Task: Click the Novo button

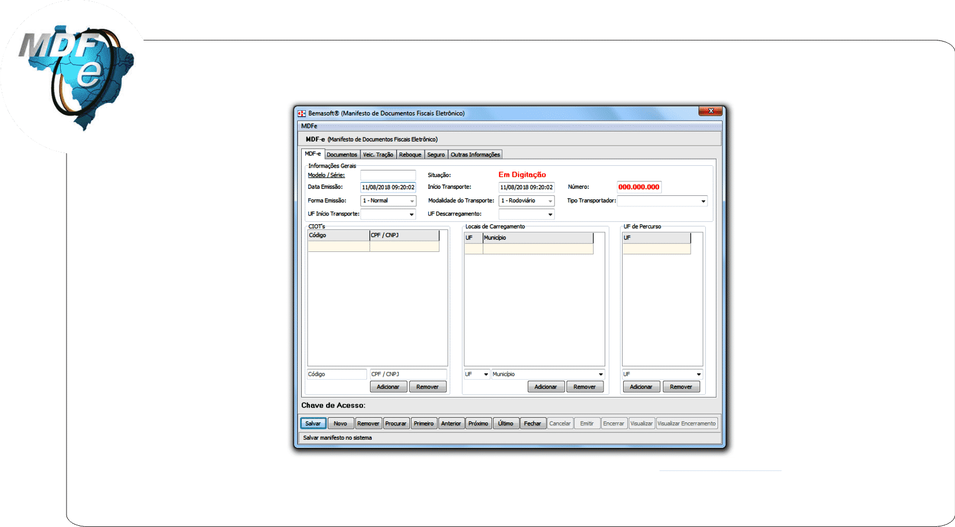Action: pos(340,424)
